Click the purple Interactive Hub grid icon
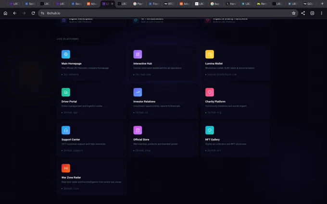 click(138, 54)
